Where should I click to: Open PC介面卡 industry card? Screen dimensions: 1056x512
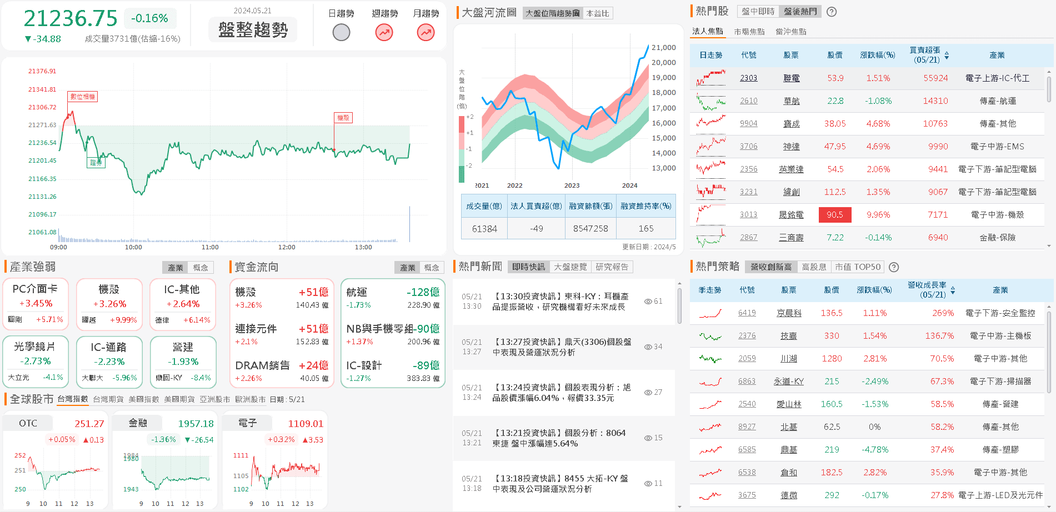36,304
